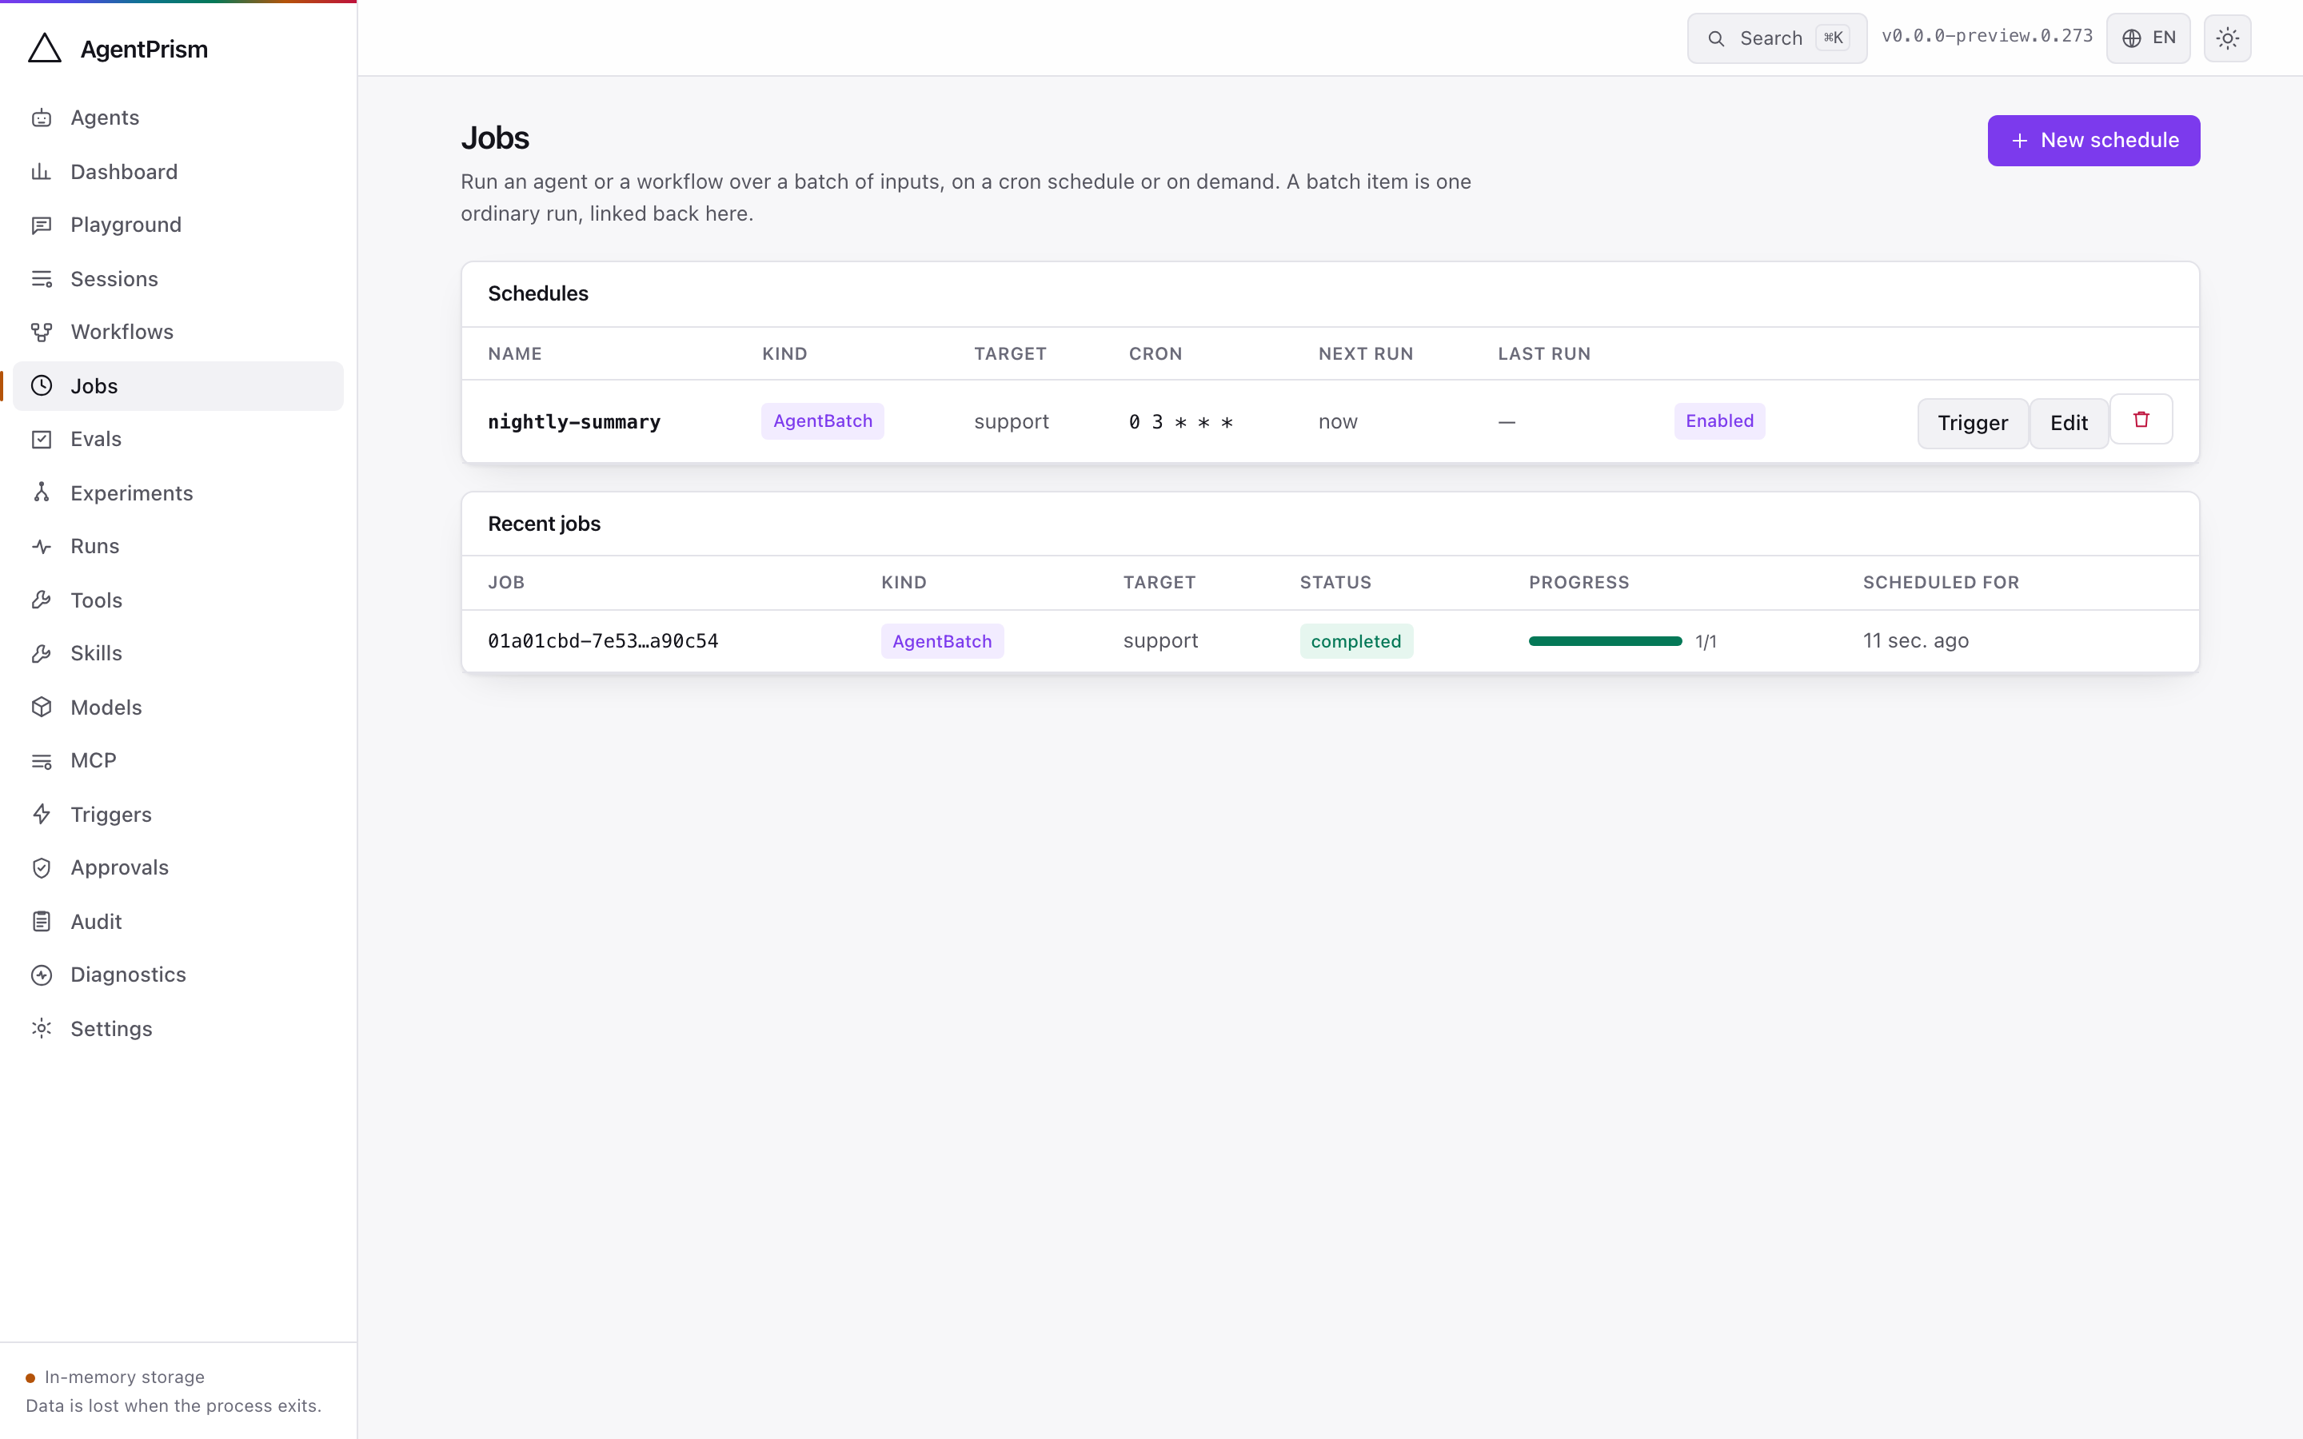Edit the nightly-summary schedule

pyautogui.click(x=2069, y=423)
